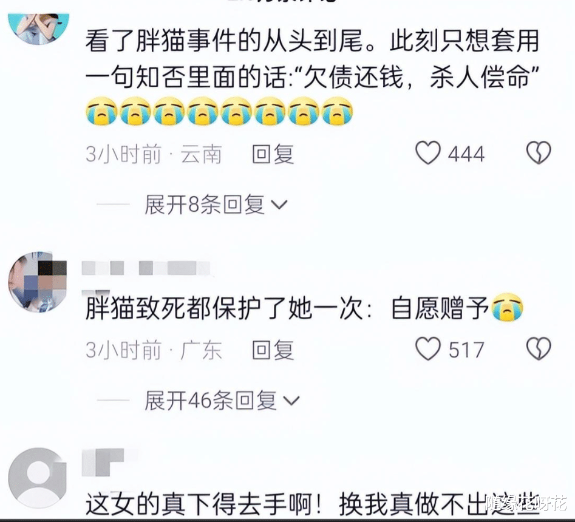Open the gray default avatar profile
This screenshot has height=522, width=575.
pyautogui.click(x=38, y=477)
